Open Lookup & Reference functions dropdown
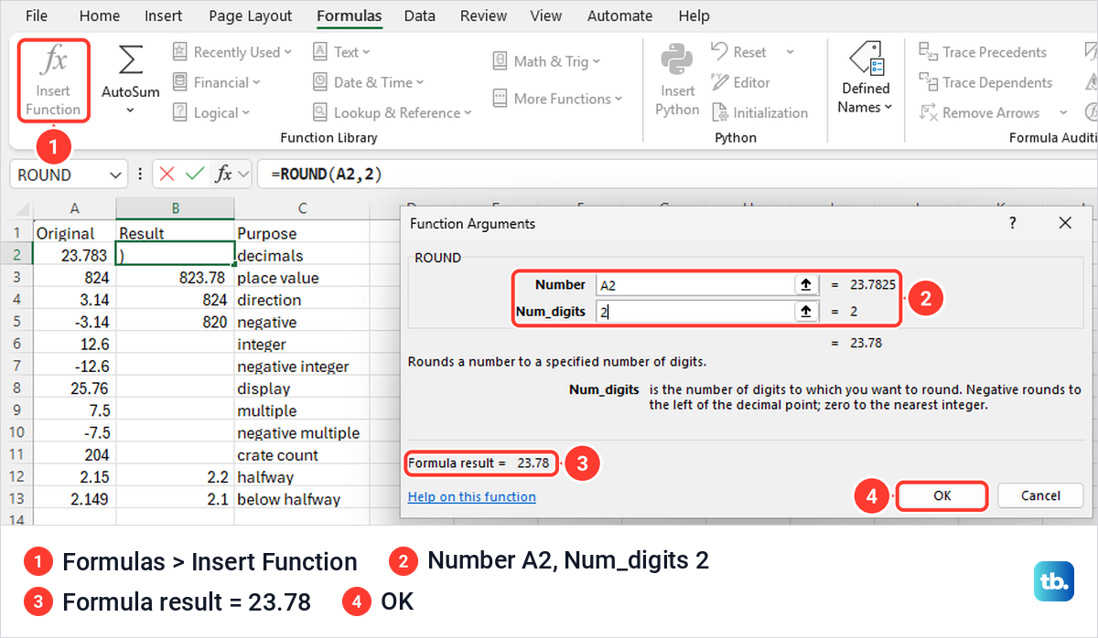 [393, 112]
